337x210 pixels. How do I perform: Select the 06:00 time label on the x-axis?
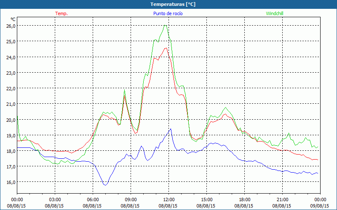coord(93,199)
